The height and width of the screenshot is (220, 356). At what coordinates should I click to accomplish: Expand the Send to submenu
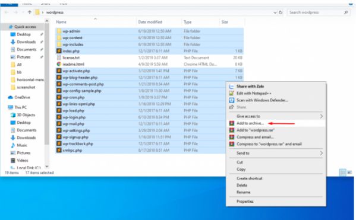click(276, 153)
